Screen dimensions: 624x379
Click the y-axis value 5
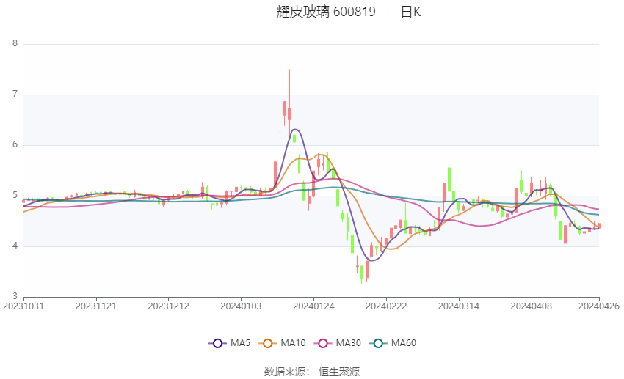click(15, 195)
